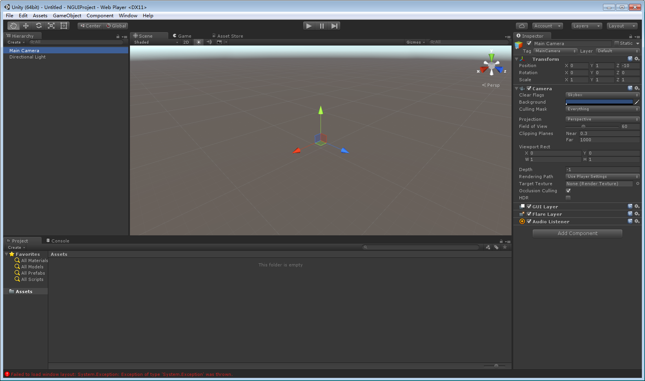The height and width of the screenshot is (381, 645).
Task: Switch to the Console tab
Action: click(58, 241)
